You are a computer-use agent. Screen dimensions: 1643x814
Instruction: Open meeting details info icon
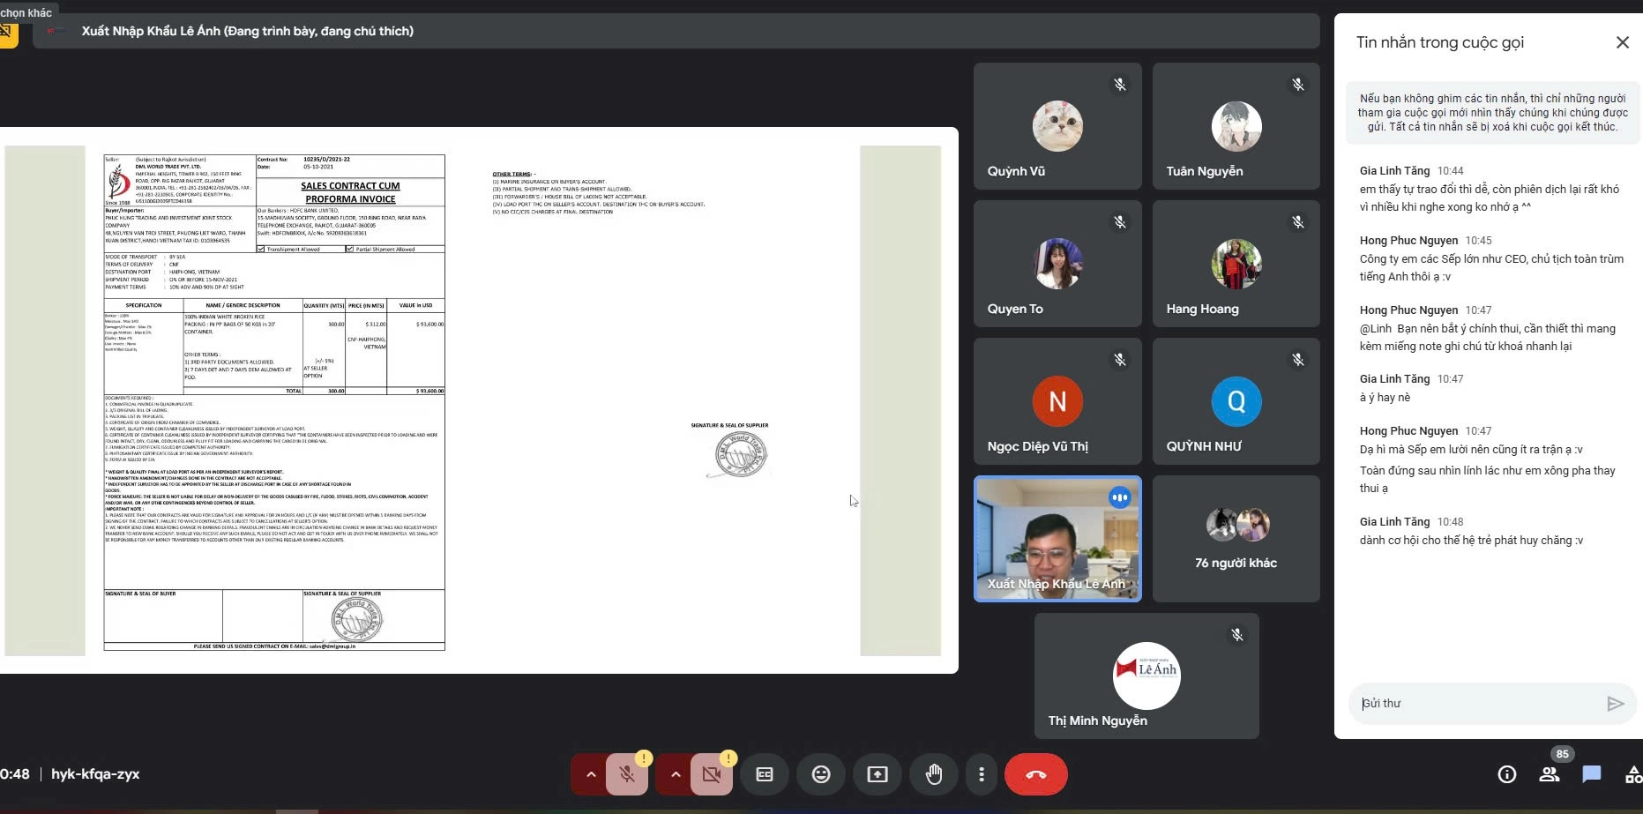click(1507, 774)
